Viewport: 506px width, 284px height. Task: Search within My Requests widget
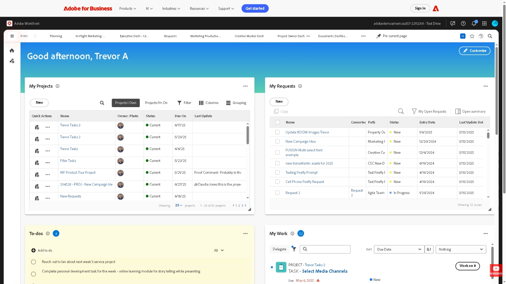[x=401, y=111]
